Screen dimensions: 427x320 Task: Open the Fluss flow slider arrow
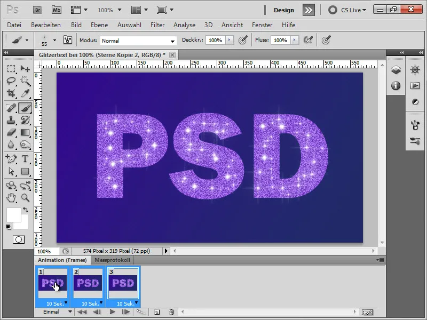tap(295, 41)
